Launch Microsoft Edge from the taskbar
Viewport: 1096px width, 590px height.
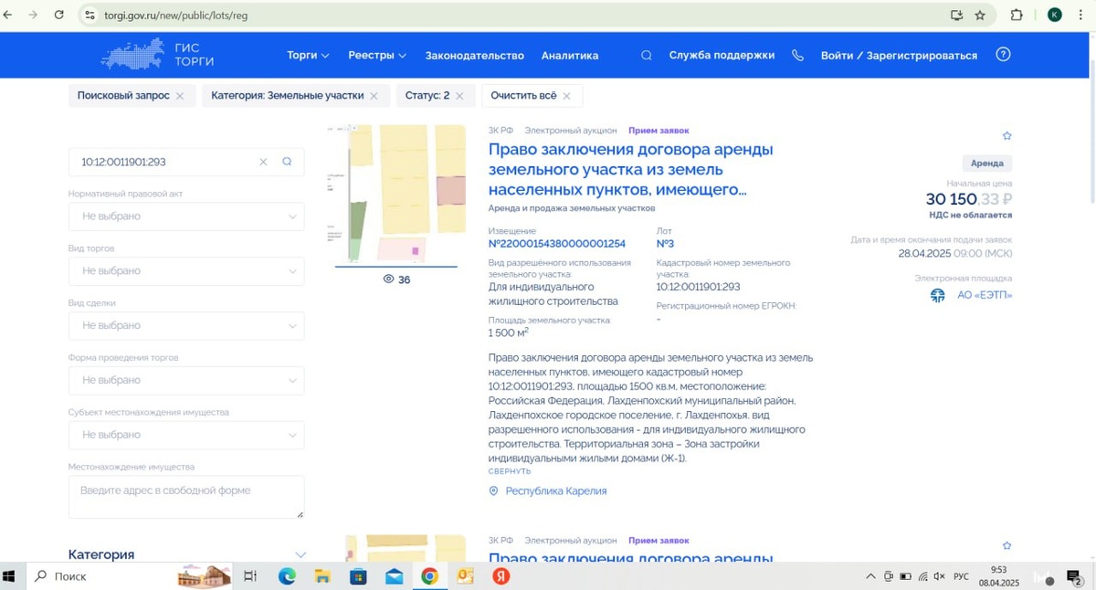click(287, 576)
